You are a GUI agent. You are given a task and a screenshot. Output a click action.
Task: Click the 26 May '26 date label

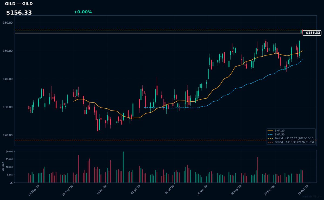point(67,190)
